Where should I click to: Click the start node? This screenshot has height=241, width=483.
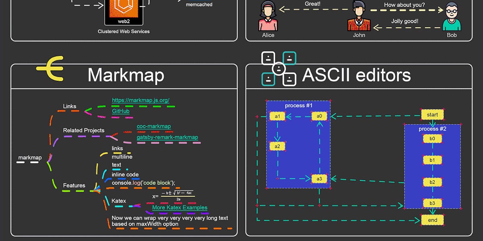(432, 114)
